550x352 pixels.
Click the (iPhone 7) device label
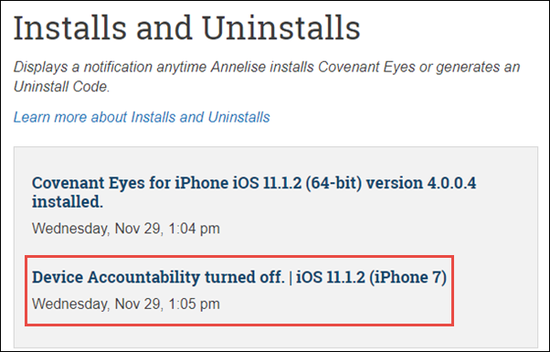[408, 277]
